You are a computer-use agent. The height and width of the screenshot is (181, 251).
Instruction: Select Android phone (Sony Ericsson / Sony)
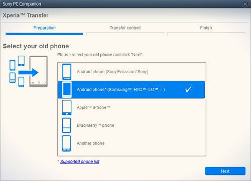(x=131, y=72)
